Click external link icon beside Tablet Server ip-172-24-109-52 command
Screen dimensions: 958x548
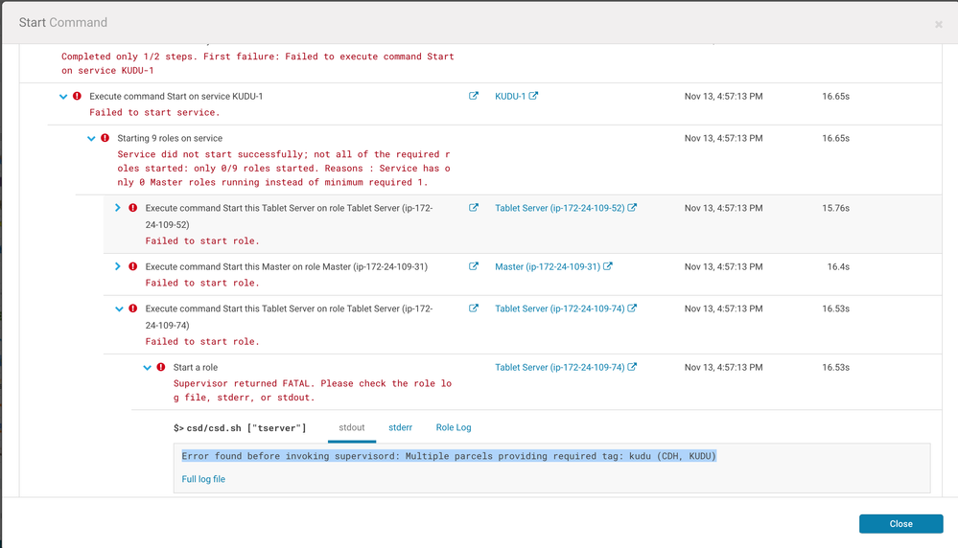pyautogui.click(x=474, y=208)
